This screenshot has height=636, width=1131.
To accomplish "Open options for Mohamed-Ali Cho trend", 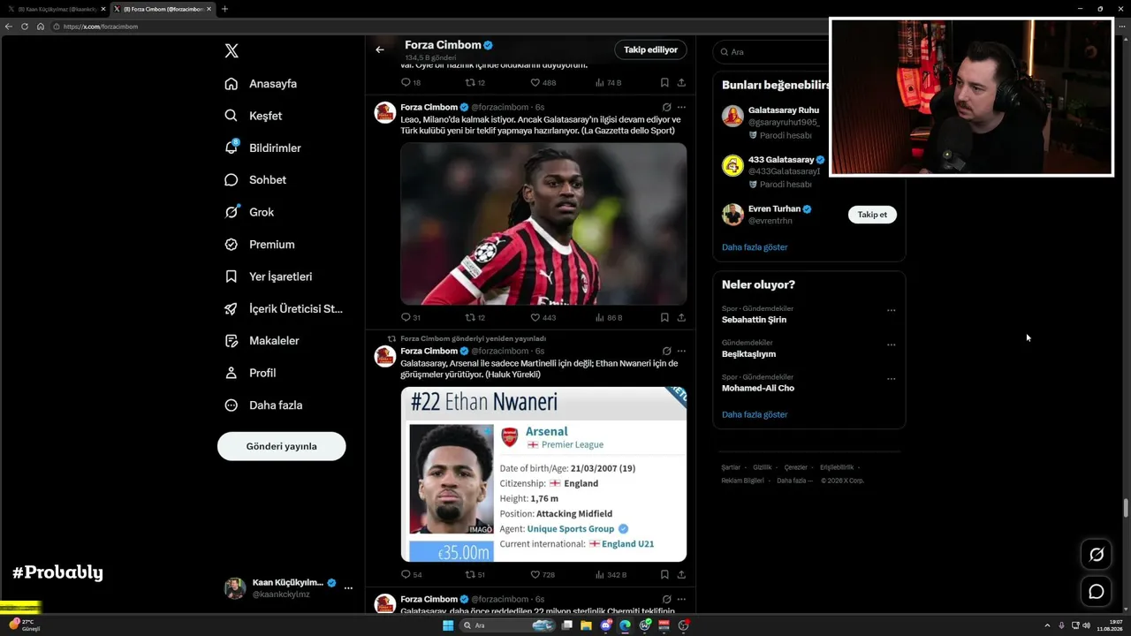I will pos(891,379).
